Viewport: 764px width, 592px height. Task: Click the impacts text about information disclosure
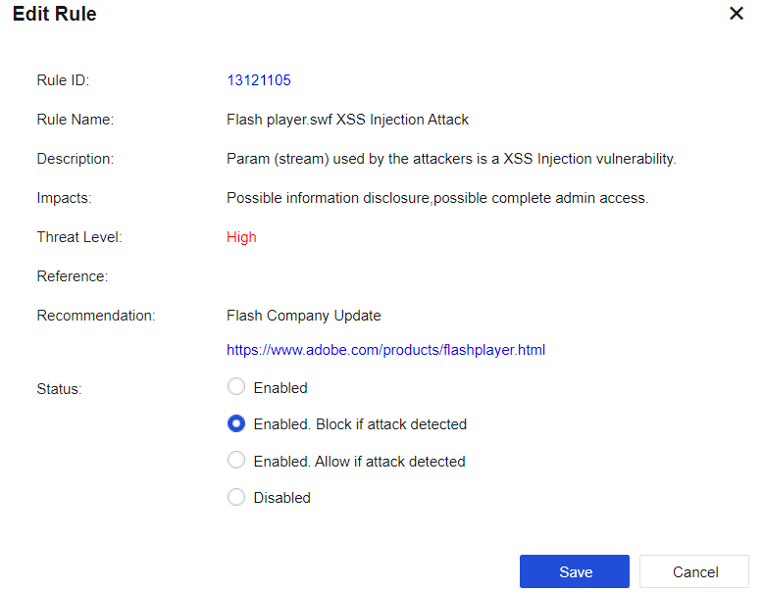[437, 198]
